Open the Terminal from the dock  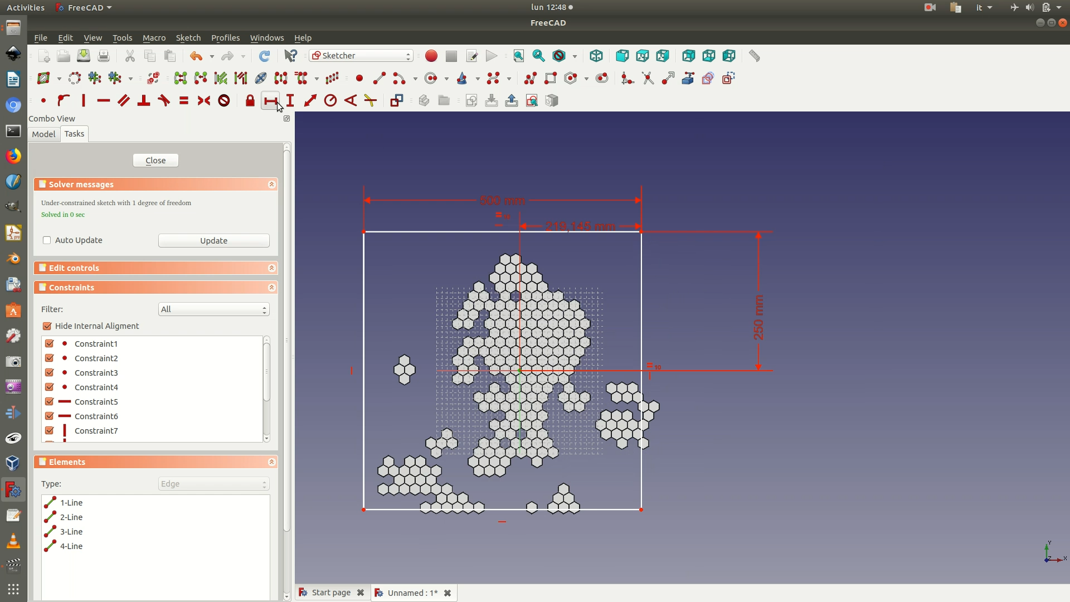coord(13,131)
